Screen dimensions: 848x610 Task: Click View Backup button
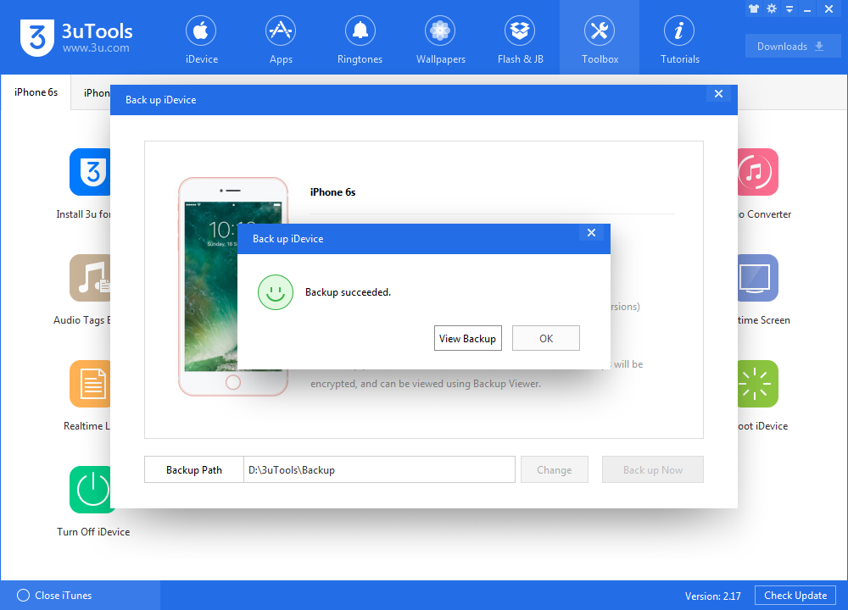tap(468, 338)
